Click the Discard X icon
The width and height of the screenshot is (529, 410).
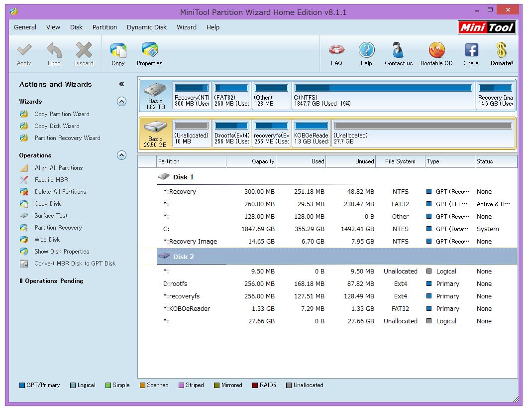click(84, 50)
